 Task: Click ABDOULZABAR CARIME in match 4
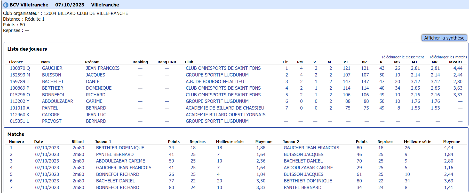[308, 168]
